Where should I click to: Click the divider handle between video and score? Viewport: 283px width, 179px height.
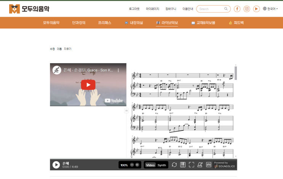(126, 111)
